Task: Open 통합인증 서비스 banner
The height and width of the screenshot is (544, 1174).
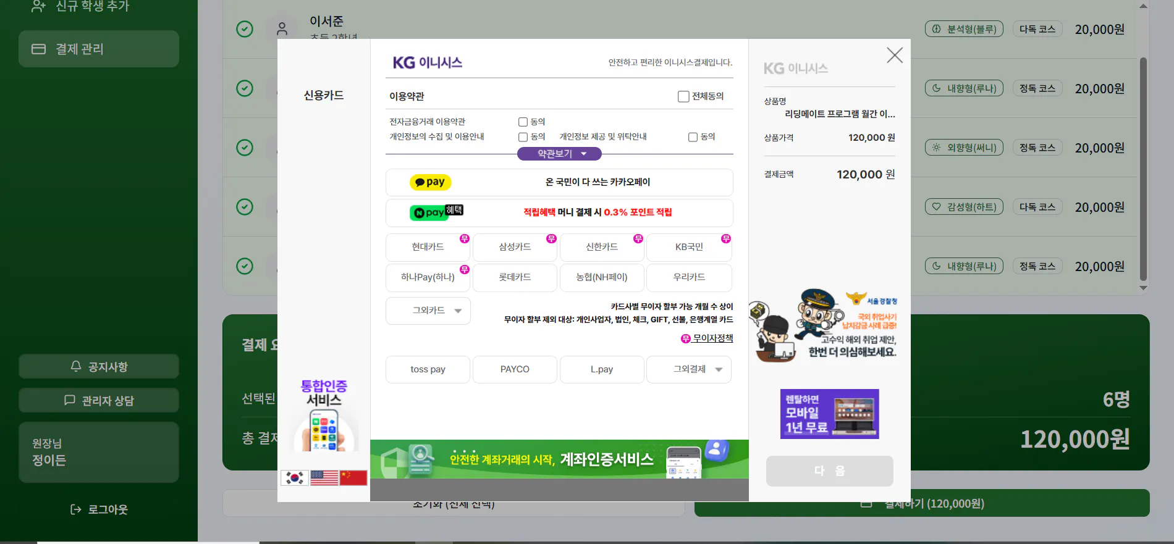Action: click(x=324, y=415)
